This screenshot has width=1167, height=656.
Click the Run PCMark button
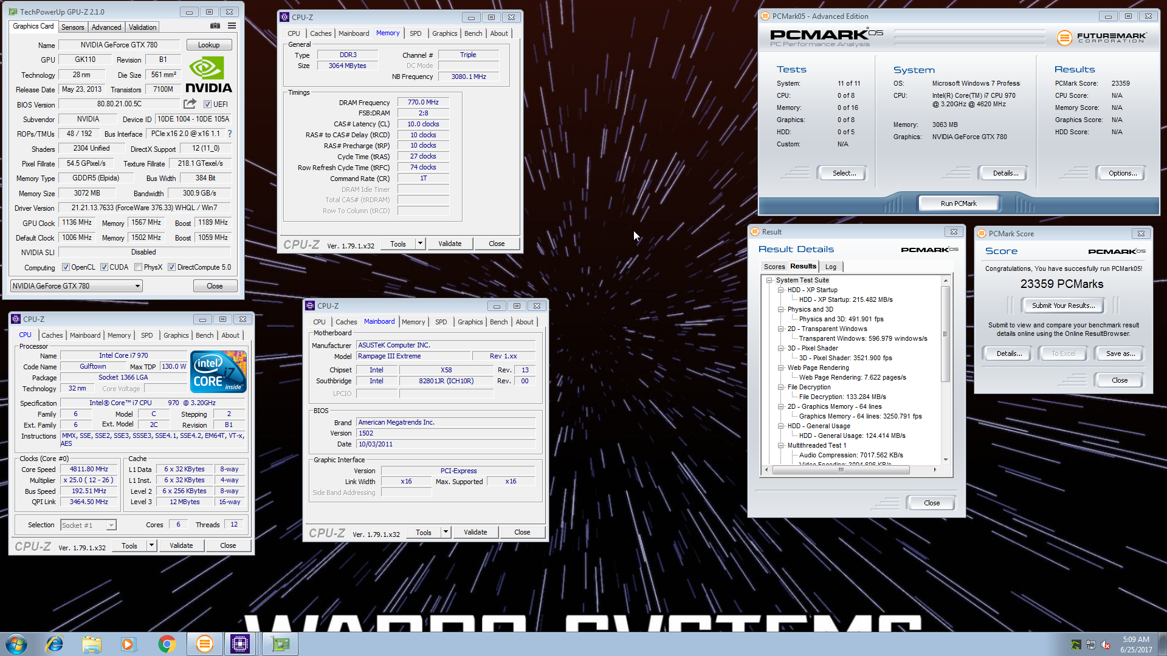point(959,203)
